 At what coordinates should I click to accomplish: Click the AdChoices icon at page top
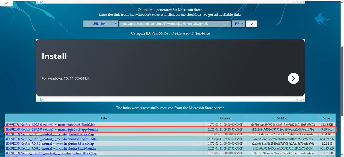[x=40, y=2]
